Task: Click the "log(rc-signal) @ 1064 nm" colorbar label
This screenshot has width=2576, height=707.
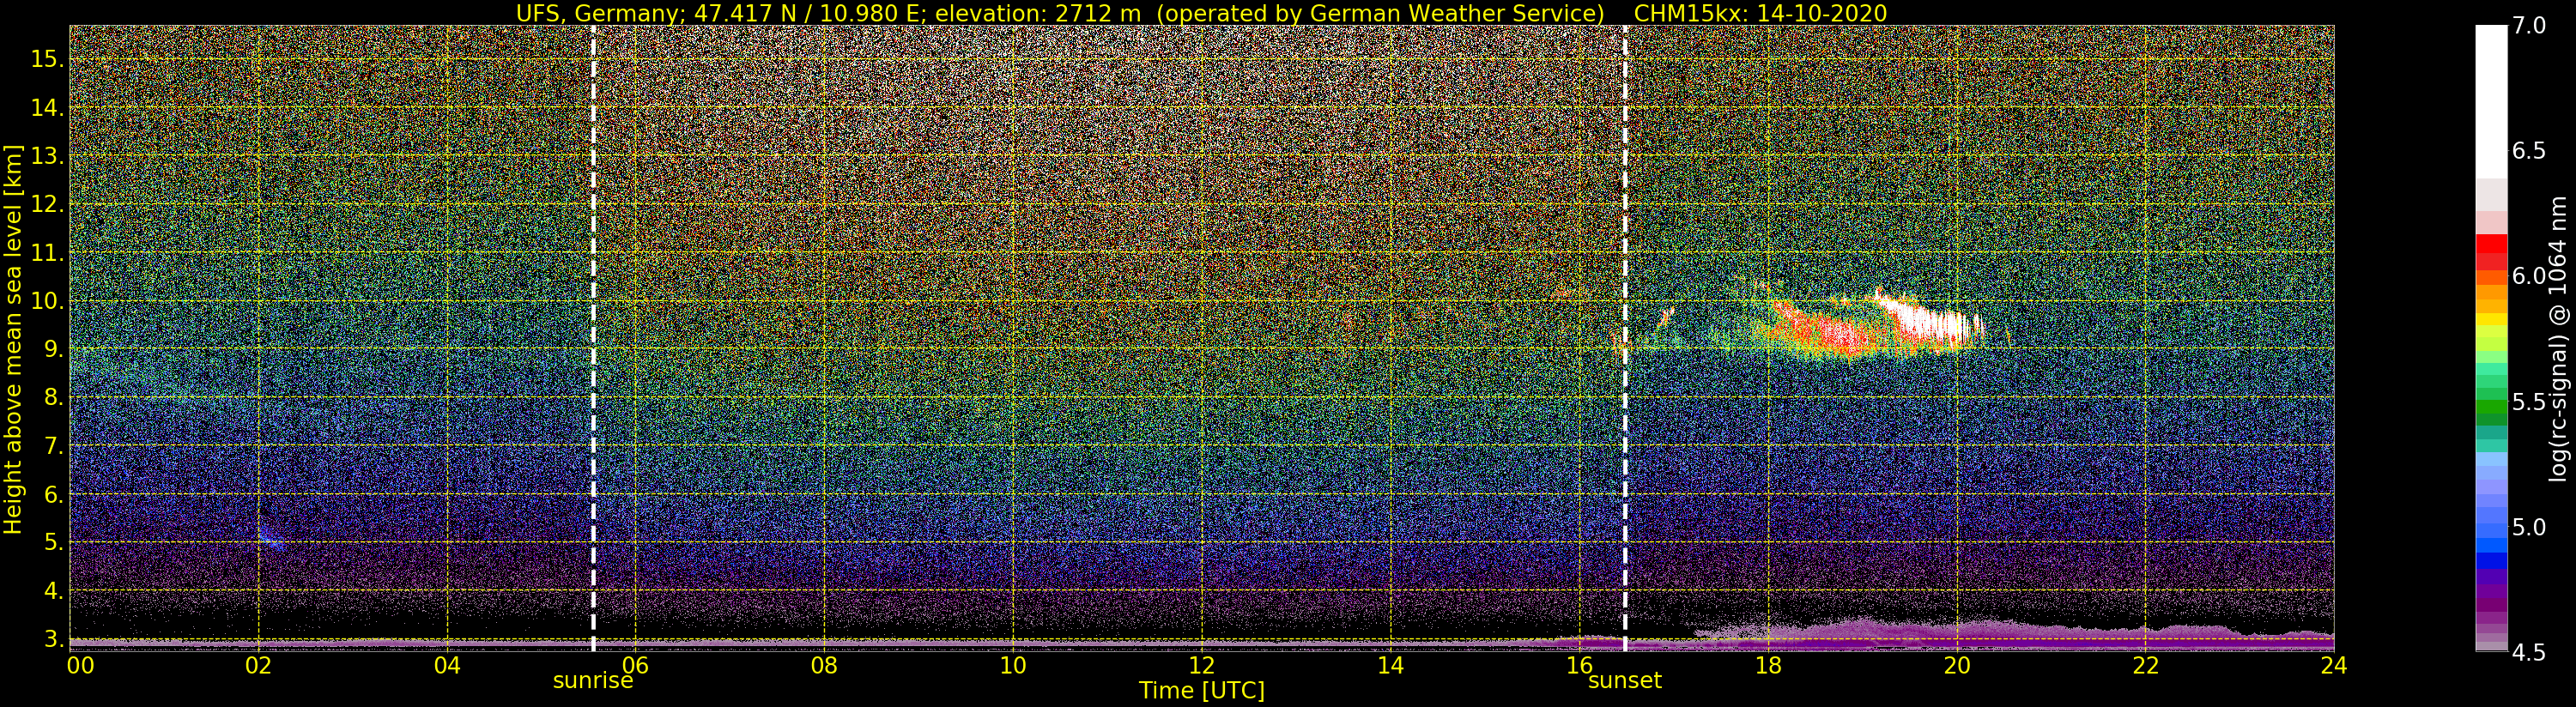Action: 2558,337
